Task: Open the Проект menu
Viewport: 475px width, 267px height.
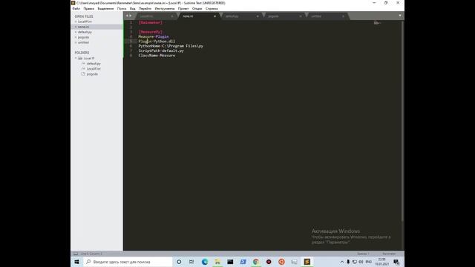Action: tap(183, 8)
